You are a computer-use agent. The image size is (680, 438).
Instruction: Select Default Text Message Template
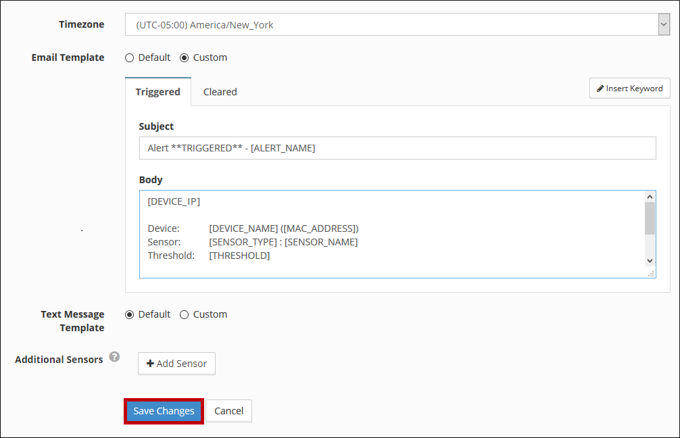130,314
